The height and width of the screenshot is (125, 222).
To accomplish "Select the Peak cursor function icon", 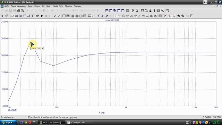I will coord(123,16).
